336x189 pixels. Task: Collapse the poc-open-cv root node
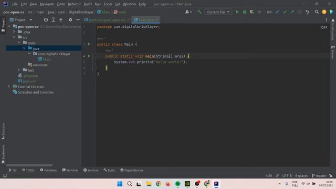tap(9, 26)
